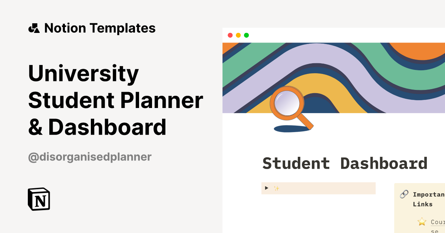Click the "Notion Templates" header text
The height and width of the screenshot is (233, 445).
click(100, 28)
